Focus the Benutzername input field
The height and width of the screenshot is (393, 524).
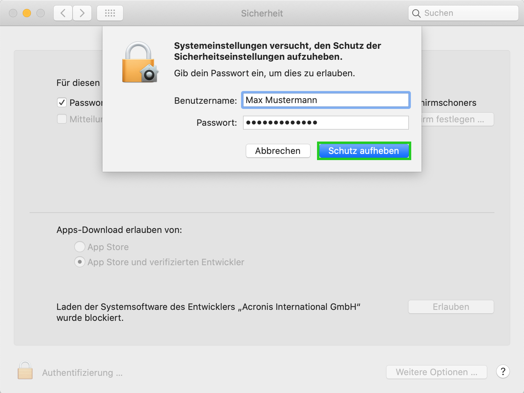pos(325,100)
